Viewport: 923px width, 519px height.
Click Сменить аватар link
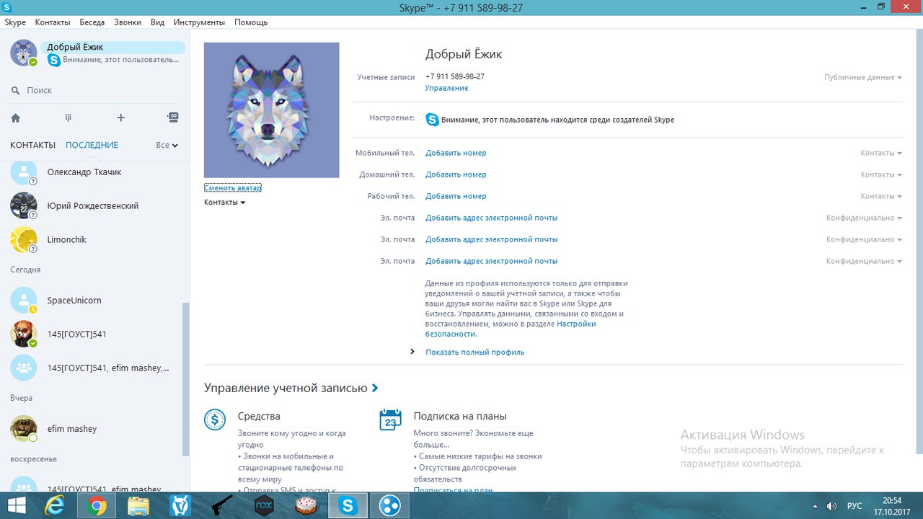point(232,187)
